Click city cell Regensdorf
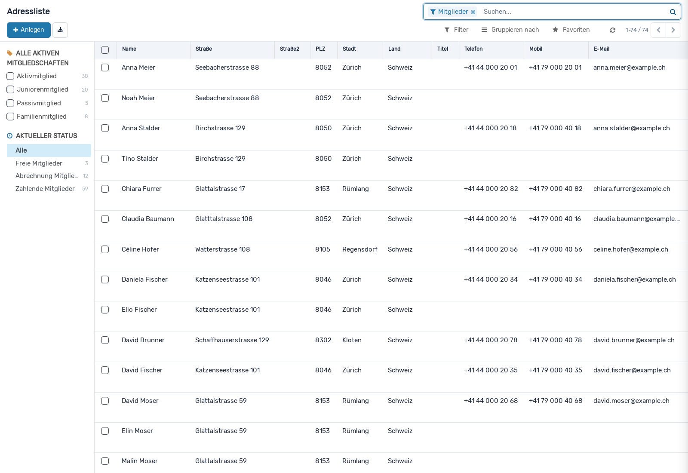This screenshot has width=688, height=473. pyautogui.click(x=360, y=249)
